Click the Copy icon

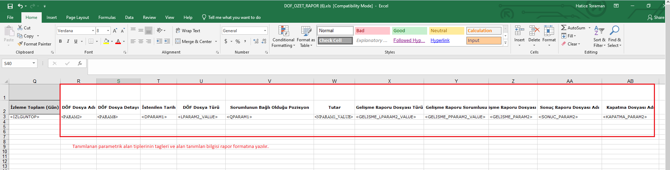pyautogui.click(x=20, y=36)
